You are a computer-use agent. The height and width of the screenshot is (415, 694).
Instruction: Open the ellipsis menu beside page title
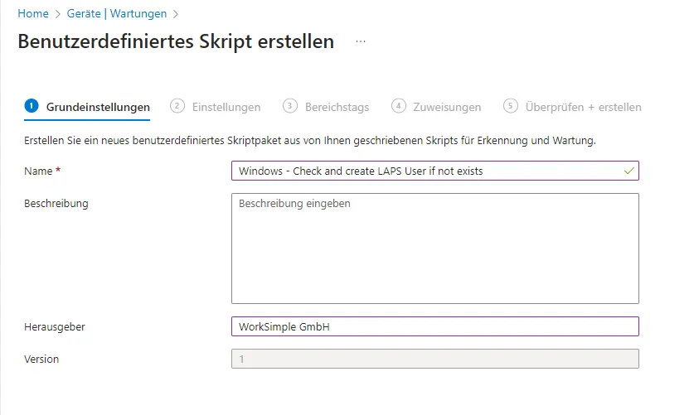(361, 41)
